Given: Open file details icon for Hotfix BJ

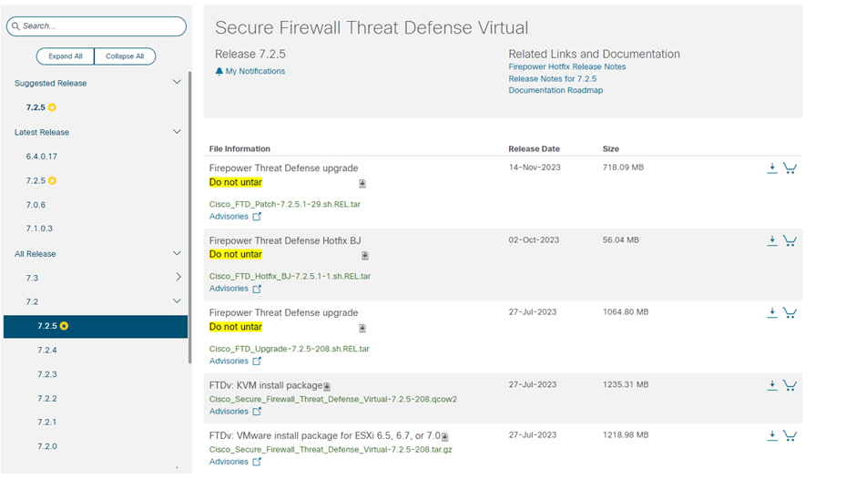Looking at the screenshot, I should click(365, 256).
